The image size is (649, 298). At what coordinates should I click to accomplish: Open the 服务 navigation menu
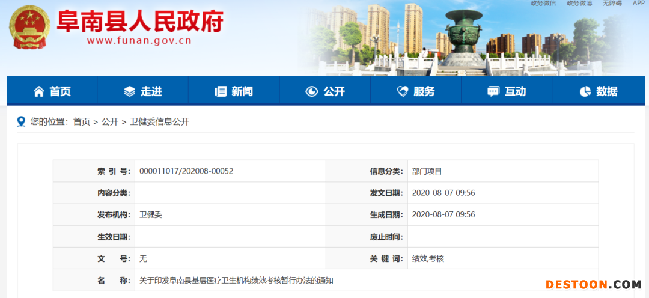(424, 91)
